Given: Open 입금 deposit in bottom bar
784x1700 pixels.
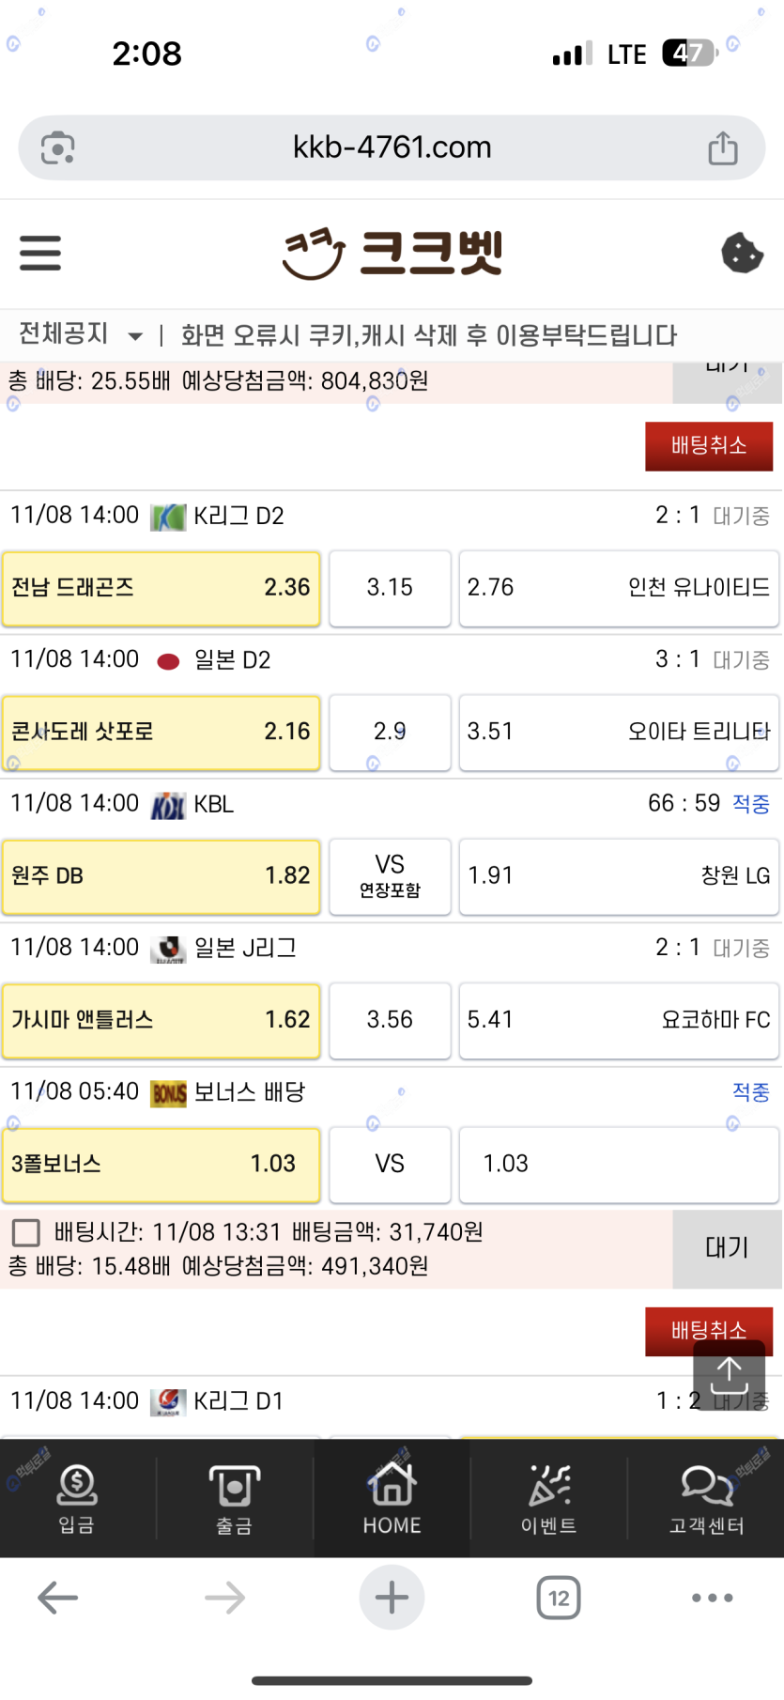Looking at the screenshot, I should [x=77, y=1499].
